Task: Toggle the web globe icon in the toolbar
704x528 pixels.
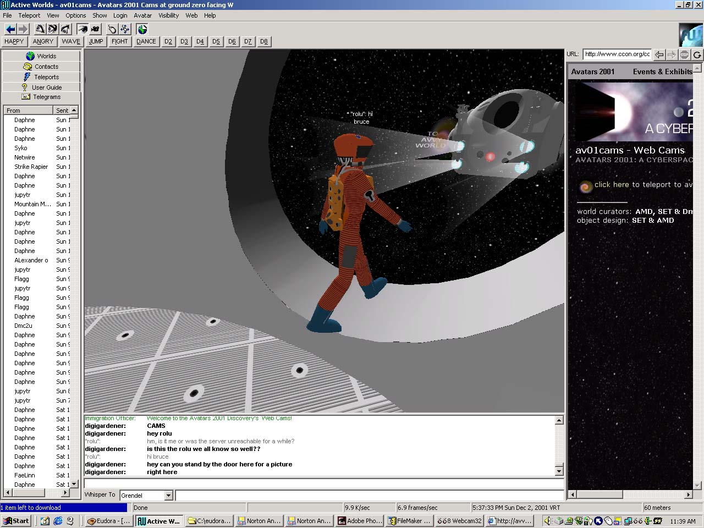Action: click(142, 29)
